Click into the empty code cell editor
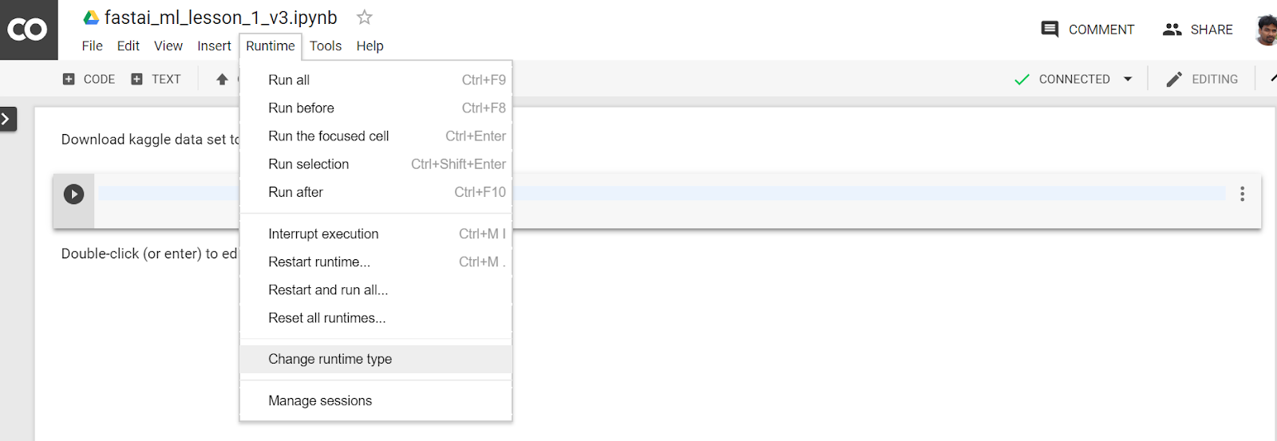This screenshot has width=1277, height=441. click(662, 194)
